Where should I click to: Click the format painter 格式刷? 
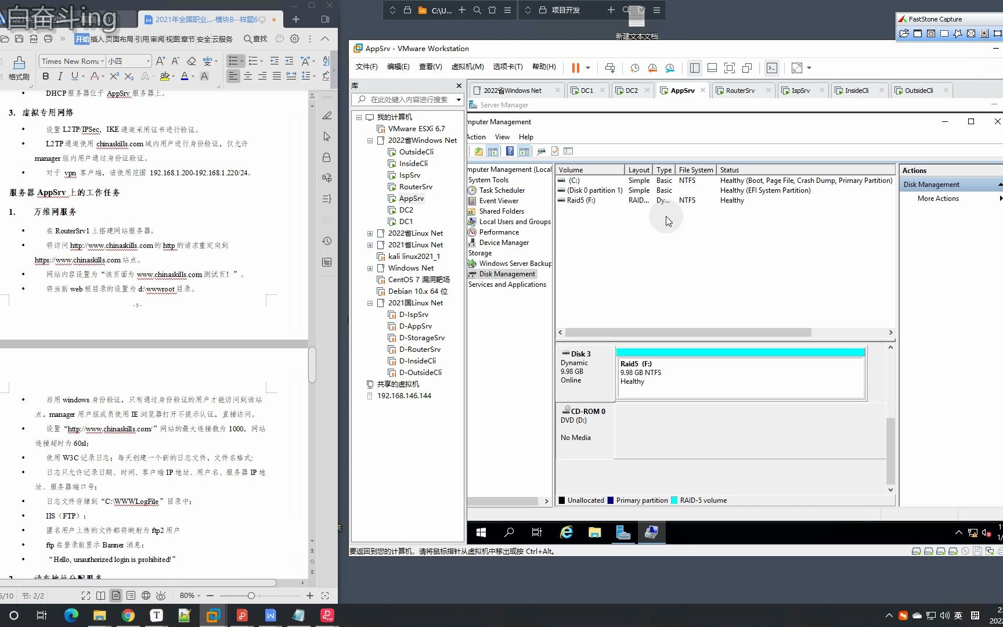(19, 69)
